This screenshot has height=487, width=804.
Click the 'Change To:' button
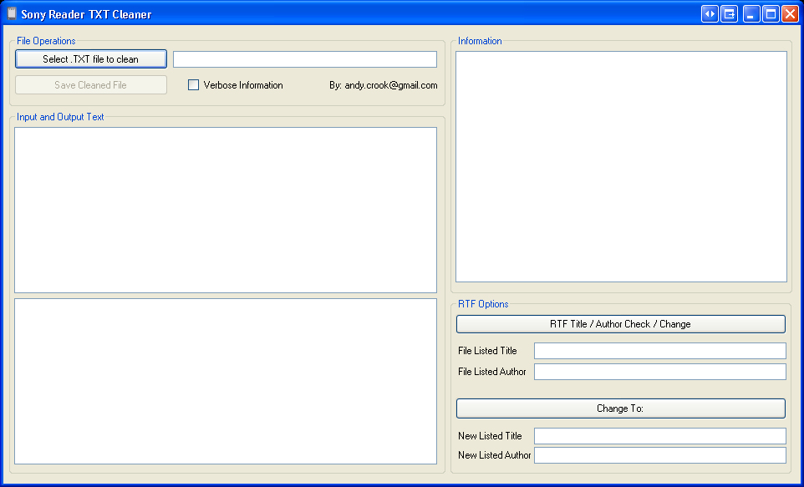(x=620, y=408)
